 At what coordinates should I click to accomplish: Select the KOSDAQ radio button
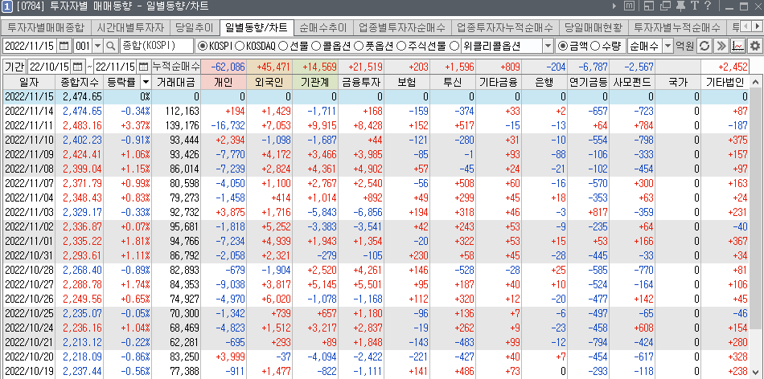[242, 46]
